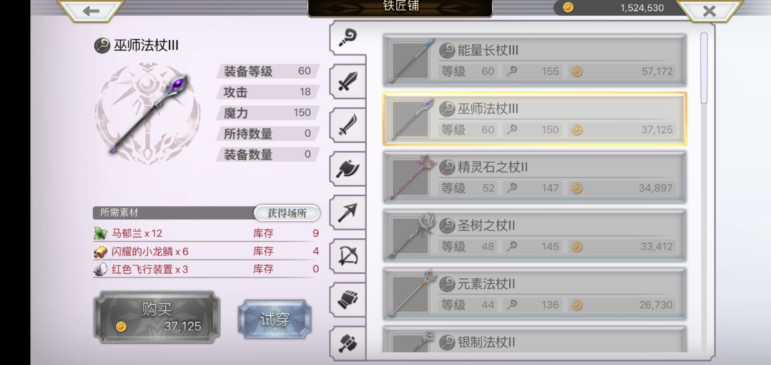Open the hammer weapon category
This screenshot has height=365, width=771.
(348, 343)
